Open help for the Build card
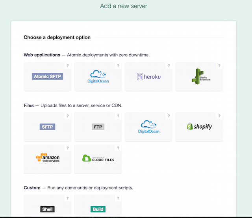 118,198
